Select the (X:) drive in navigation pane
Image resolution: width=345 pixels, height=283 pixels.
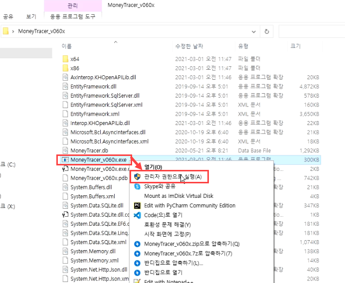[x=8, y=206]
